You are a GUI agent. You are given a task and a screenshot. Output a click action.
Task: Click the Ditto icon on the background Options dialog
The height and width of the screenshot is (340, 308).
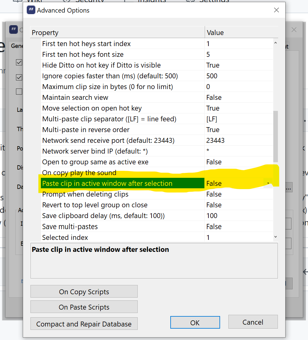tap(14, 29)
